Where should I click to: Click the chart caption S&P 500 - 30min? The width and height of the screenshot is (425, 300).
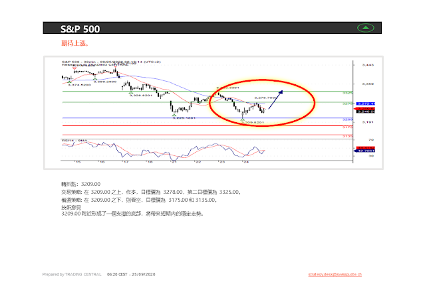[x=111, y=62]
